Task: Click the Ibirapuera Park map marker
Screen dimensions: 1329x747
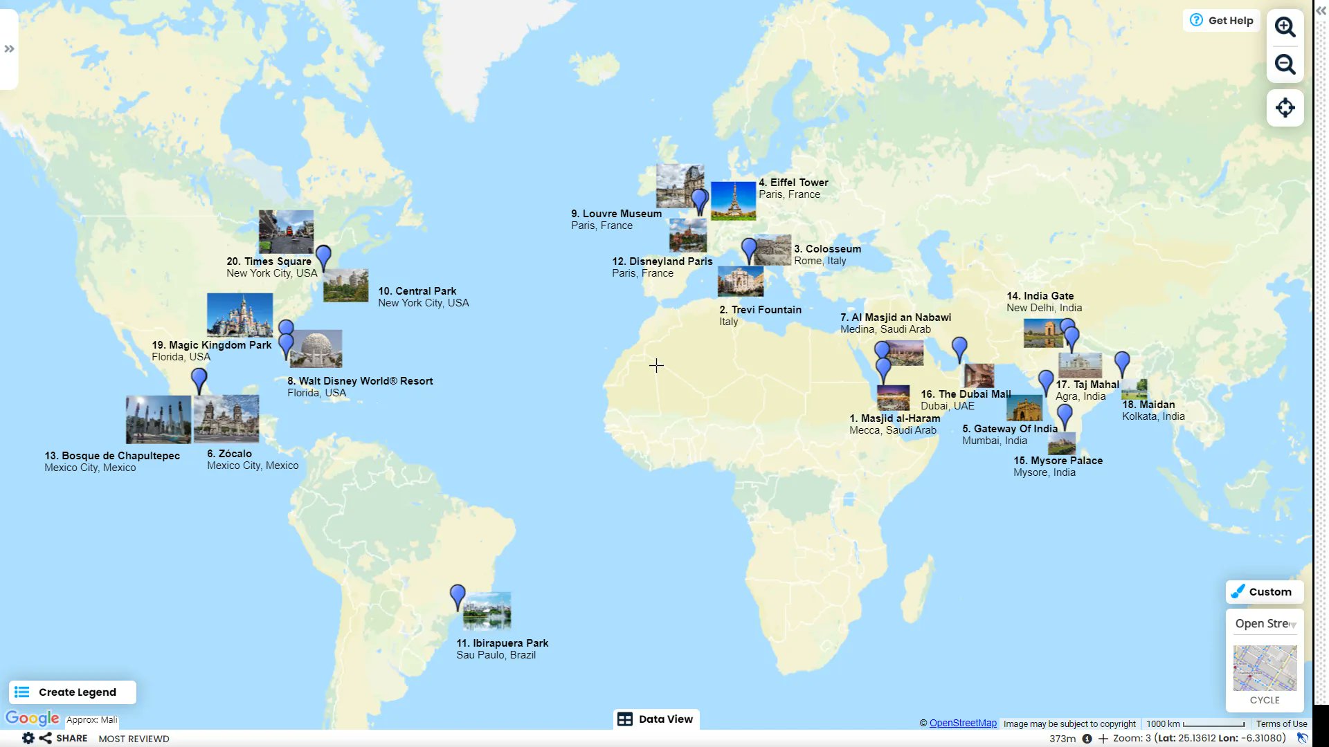Action: tap(457, 596)
